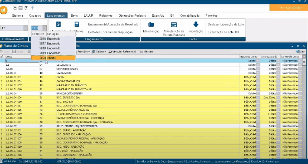Open Centro de Custo dropdown for CAIXA GERAL row
The width and height of the screenshot is (308, 164).
pyautogui.click(x=300, y=73)
